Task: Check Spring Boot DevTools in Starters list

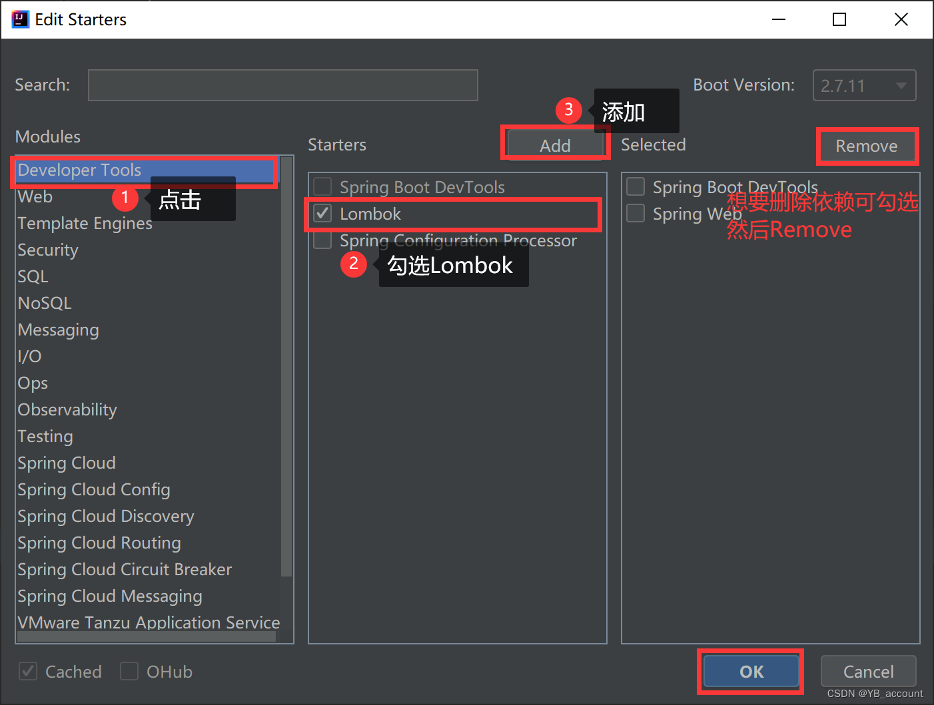Action: coord(323,187)
